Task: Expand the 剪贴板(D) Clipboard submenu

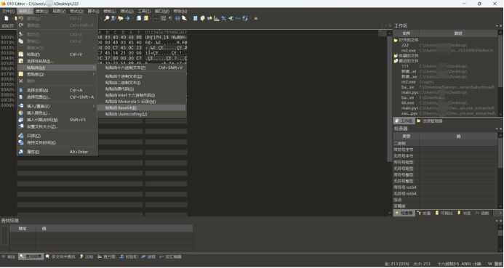Action: click(57, 74)
